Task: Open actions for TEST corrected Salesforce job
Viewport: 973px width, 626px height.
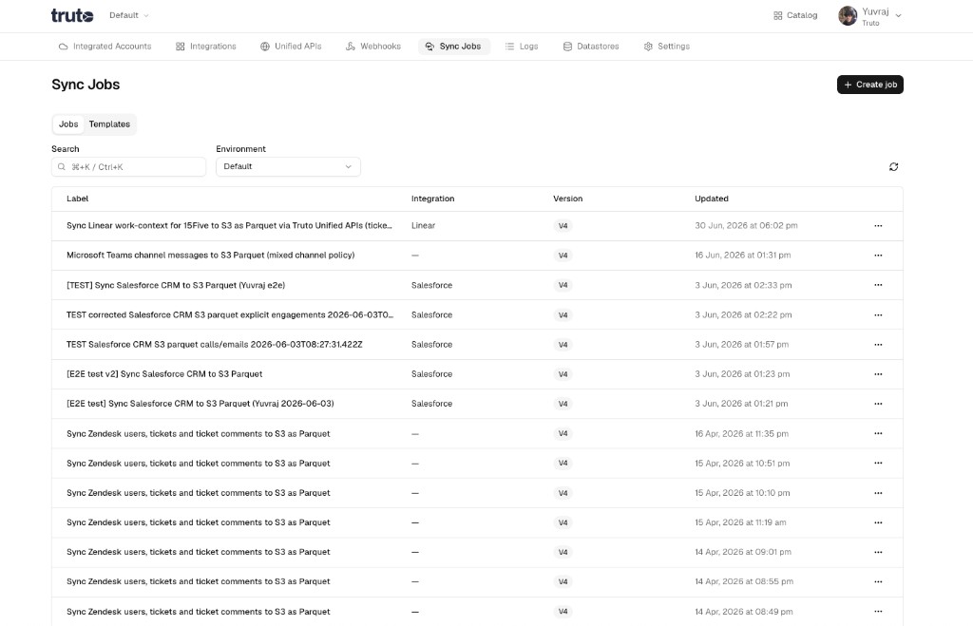Action: point(878,315)
